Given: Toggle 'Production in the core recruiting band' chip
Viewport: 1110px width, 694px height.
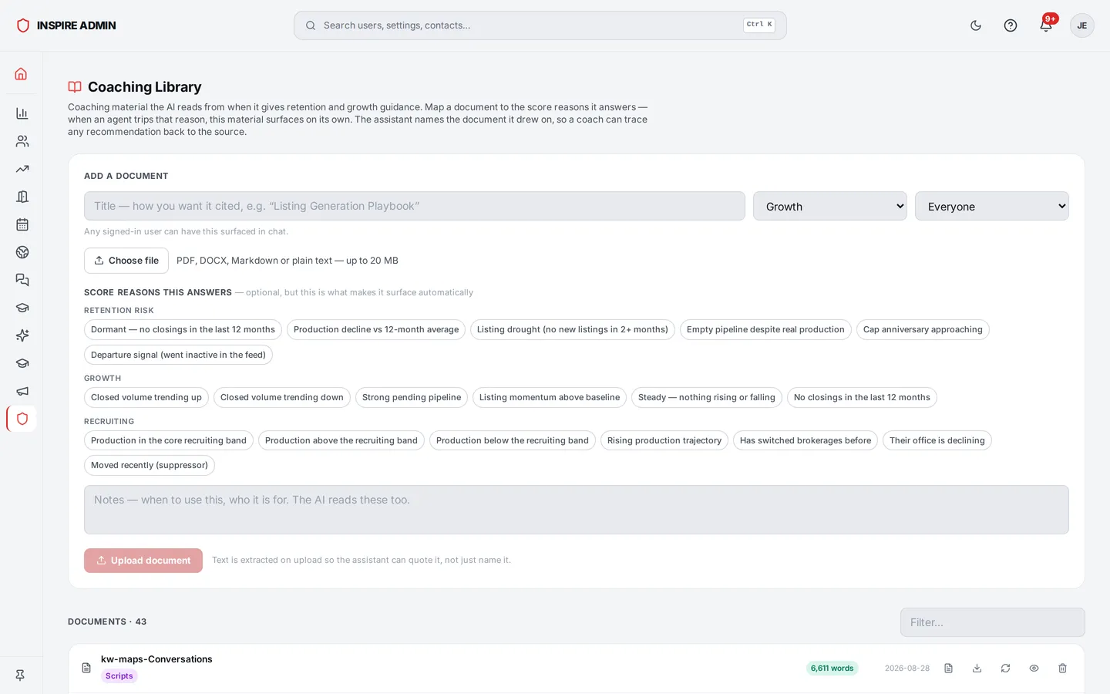Looking at the screenshot, I should (x=169, y=440).
